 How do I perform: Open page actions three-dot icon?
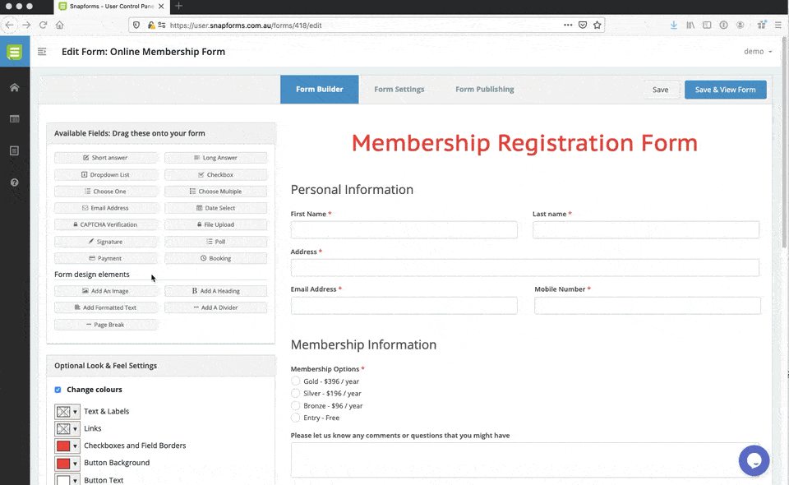568,25
